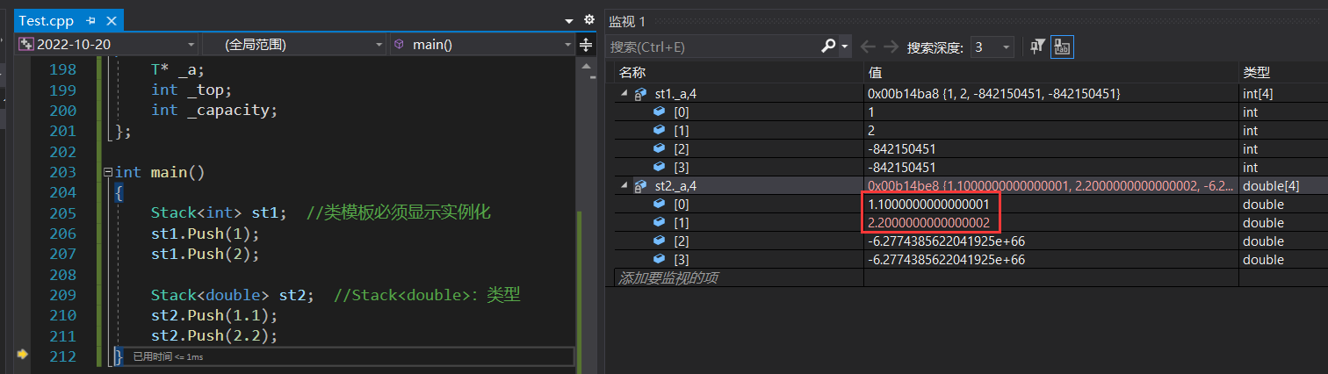Open the 全局范围 scope dropdown
This screenshot has height=374, width=1328.
[x=294, y=44]
